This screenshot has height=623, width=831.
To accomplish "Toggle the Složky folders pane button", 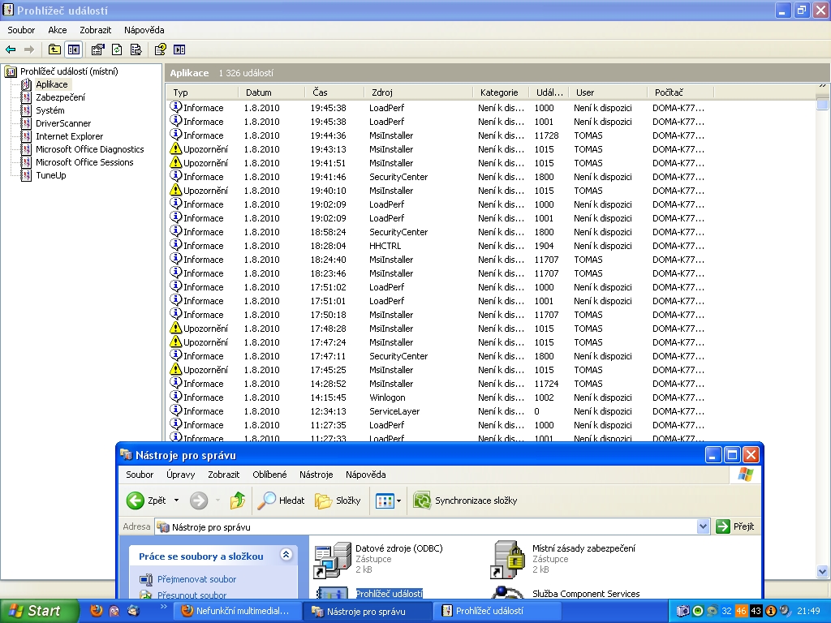I will click(x=338, y=501).
